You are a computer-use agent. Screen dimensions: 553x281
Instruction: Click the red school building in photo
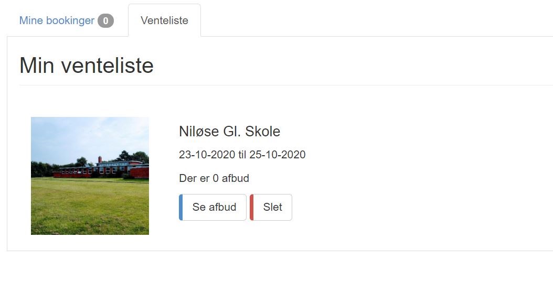tap(101, 169)
